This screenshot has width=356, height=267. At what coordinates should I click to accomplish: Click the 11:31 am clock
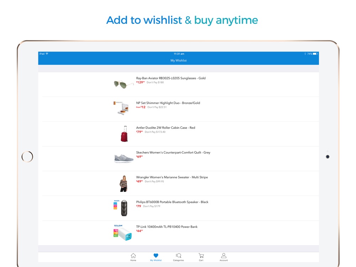[x=179, y=54]
